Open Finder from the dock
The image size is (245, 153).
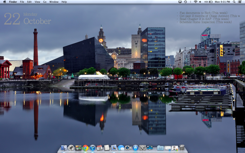tap(64, 148)
